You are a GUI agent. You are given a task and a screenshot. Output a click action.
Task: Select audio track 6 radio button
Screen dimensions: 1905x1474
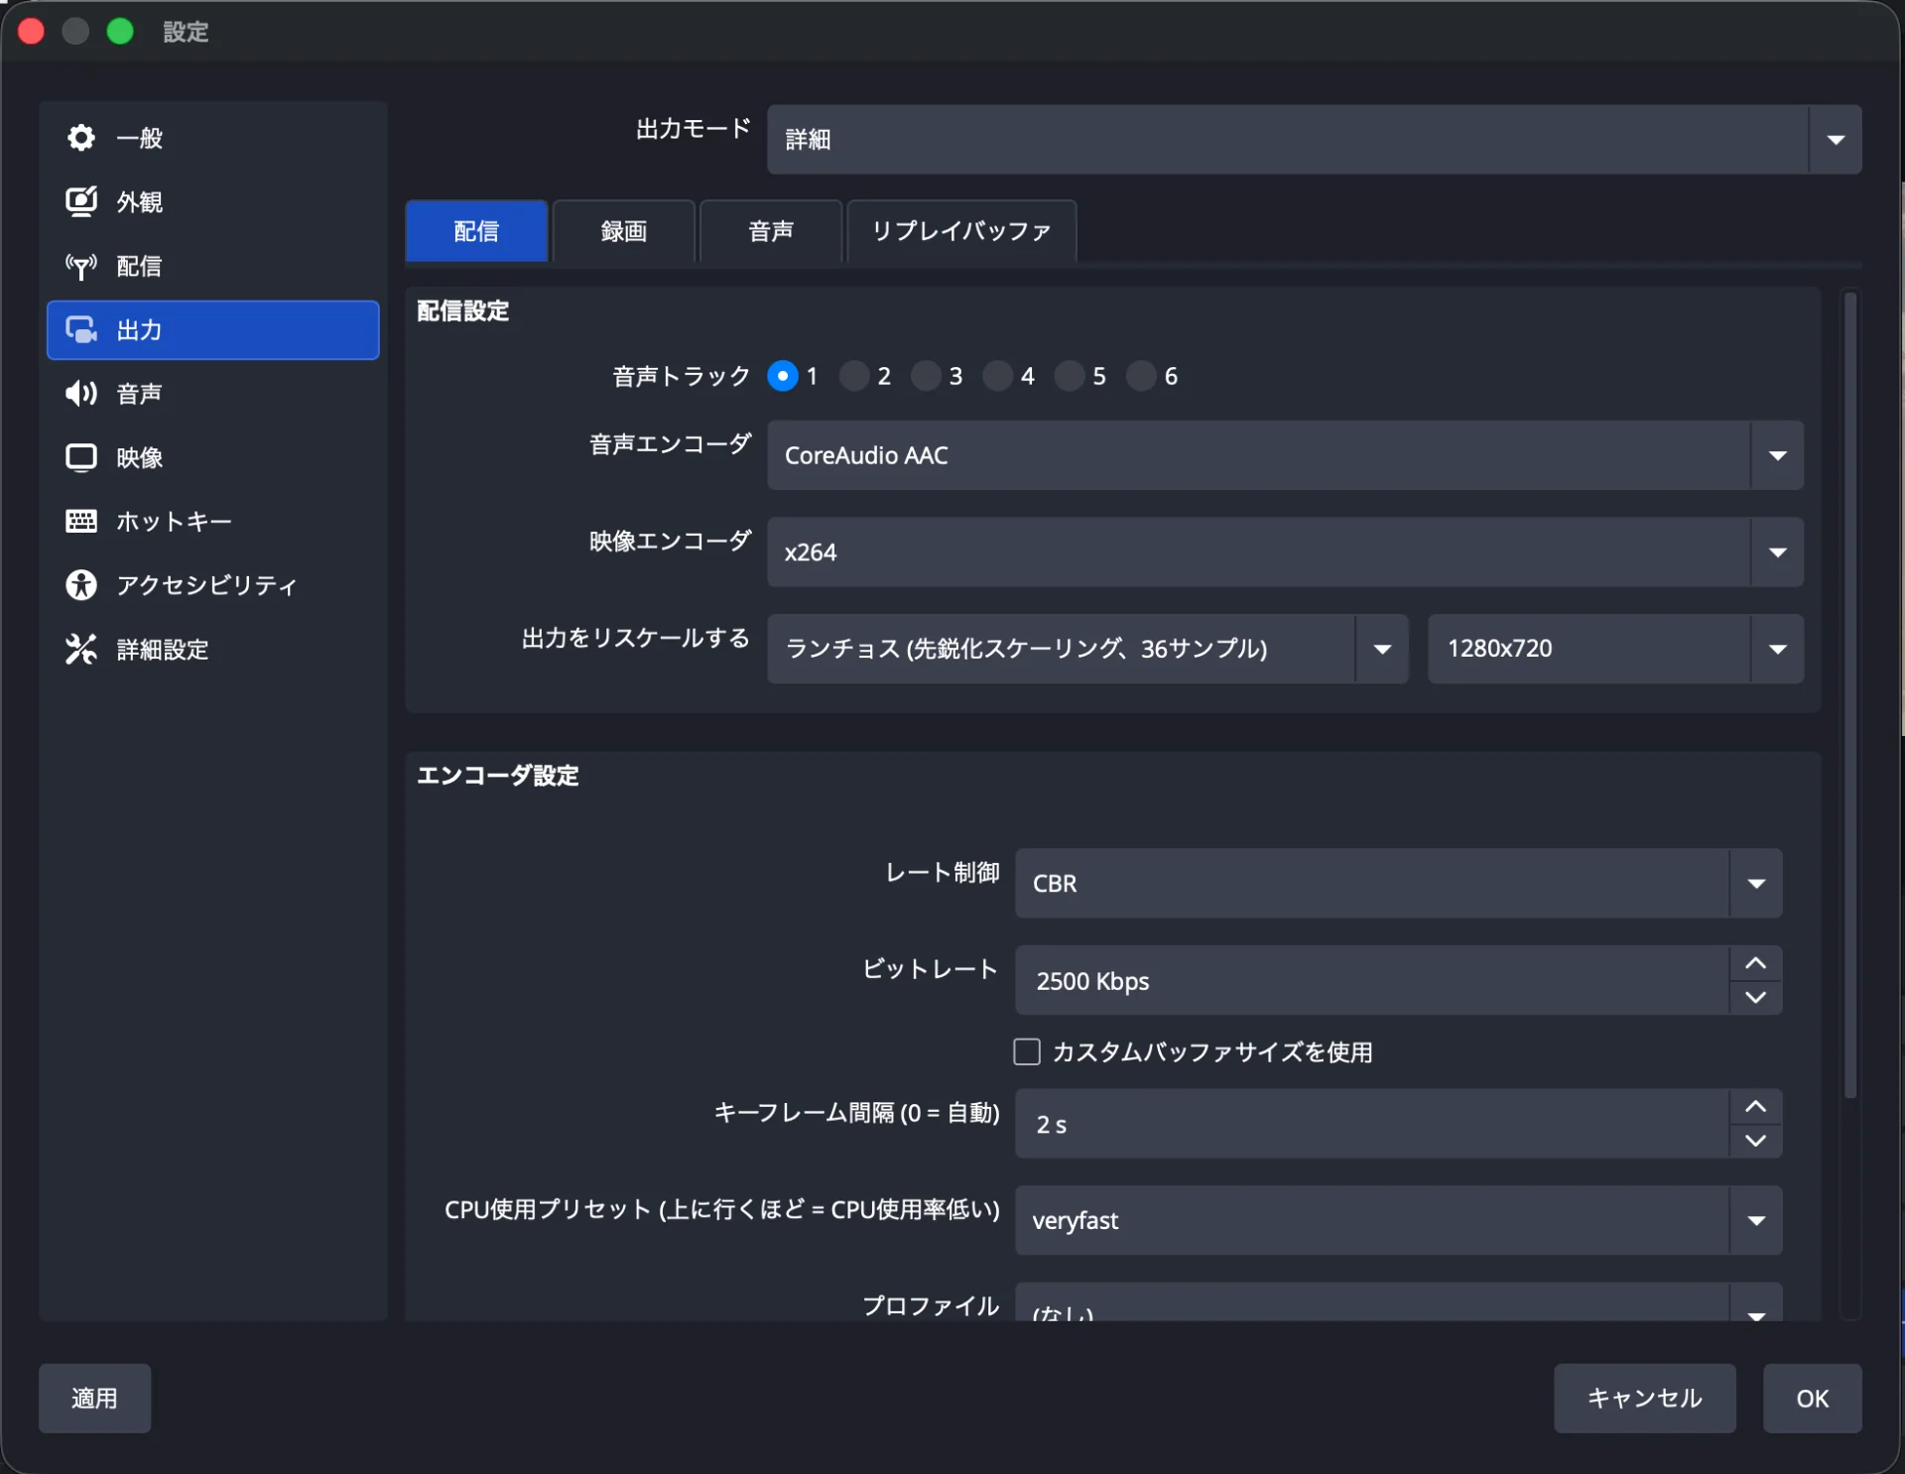(1141, 376)
